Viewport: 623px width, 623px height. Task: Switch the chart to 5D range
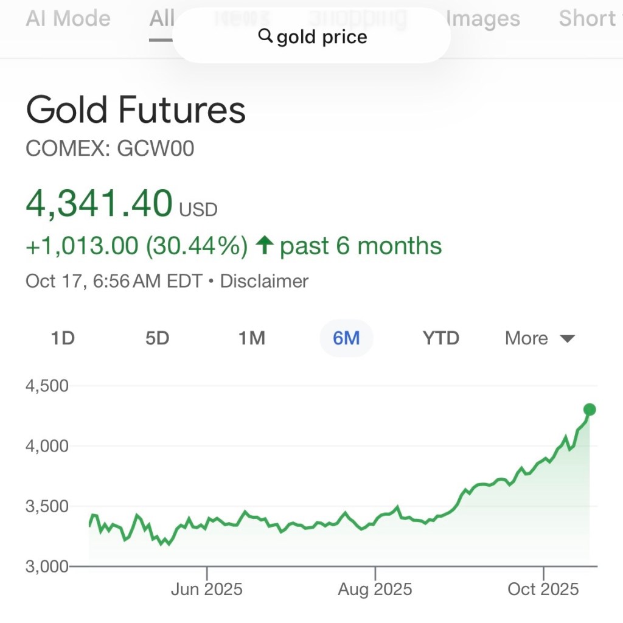157,338
